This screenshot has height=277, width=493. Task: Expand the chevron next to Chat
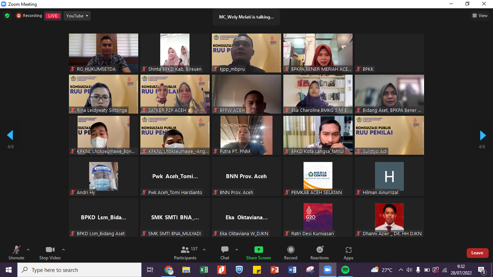[x=237, y=250]
